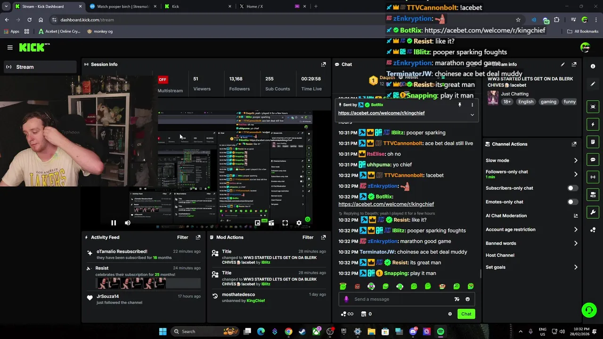Expand Followers-only chat options
603x339 pixels.
[576, 174]
